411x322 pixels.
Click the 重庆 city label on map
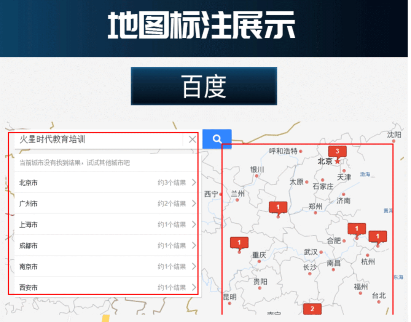click(259, 255)
